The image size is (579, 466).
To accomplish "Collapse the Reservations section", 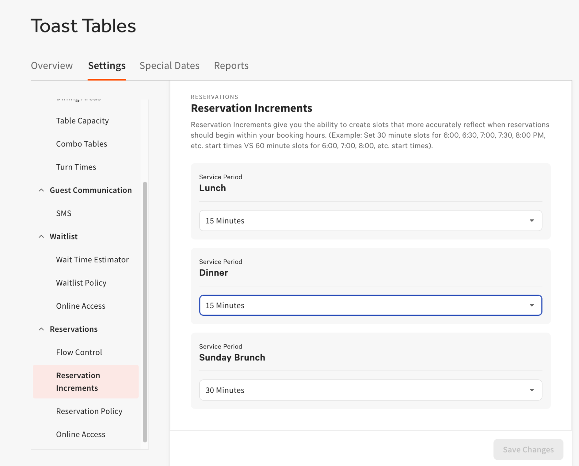I will tap(41, 329).
